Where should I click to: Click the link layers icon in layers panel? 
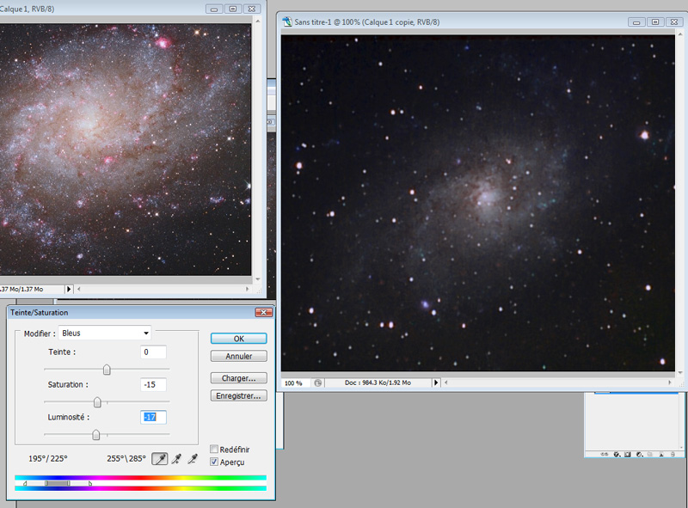(605, 454)
